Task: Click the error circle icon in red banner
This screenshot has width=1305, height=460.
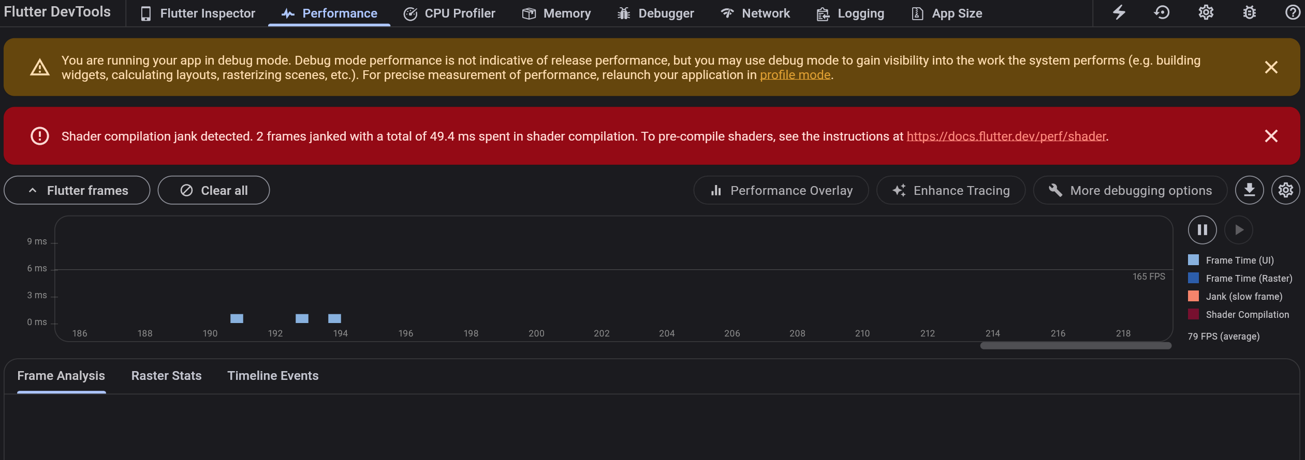Action: [40, 136]
